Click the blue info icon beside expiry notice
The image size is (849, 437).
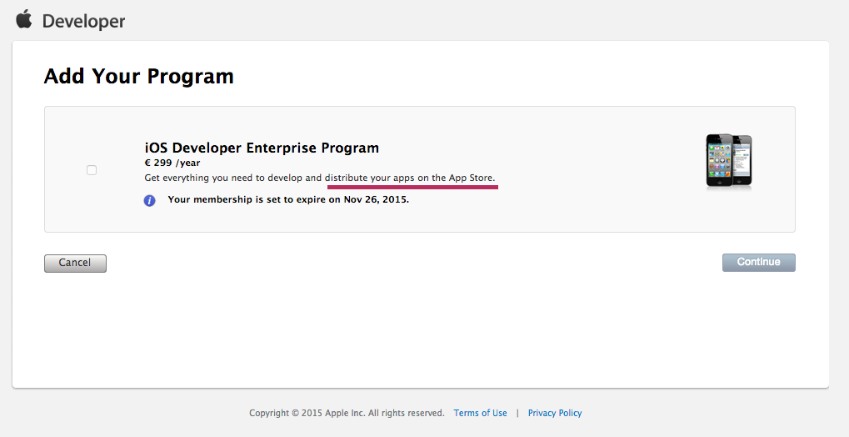149,200
